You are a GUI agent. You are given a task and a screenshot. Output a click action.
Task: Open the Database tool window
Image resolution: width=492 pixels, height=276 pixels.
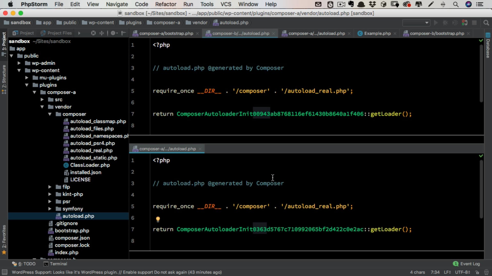click(488, 47)
